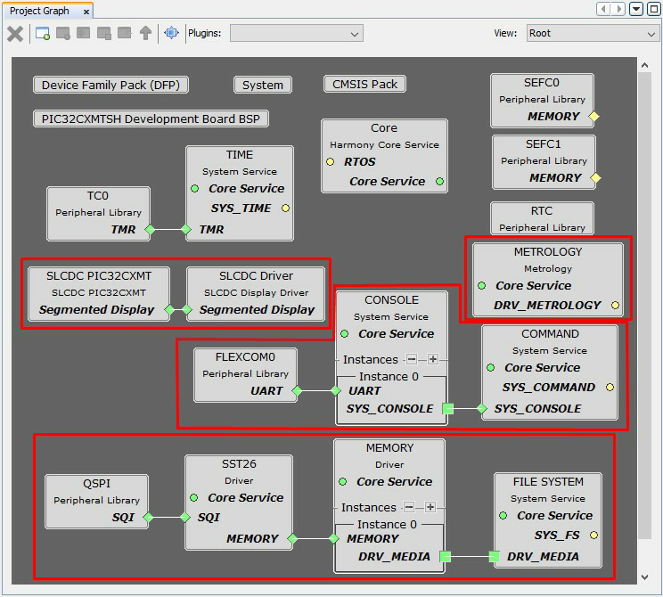Click the TIME Core Service green circle port

194,189
